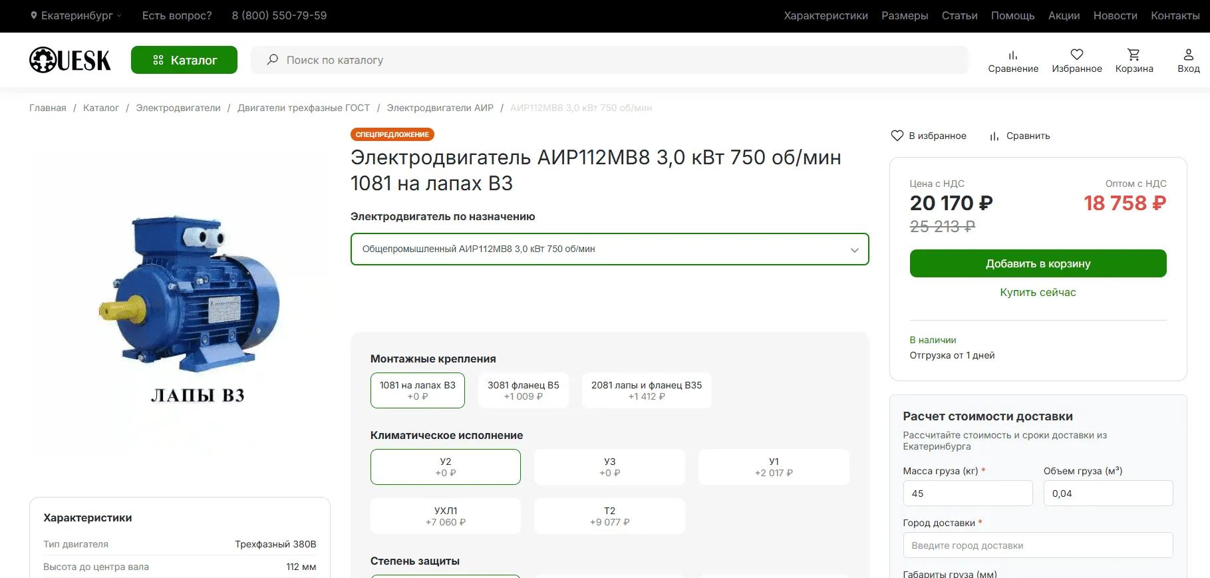
Task: Open favorites heart icon in header
Action: click(1076, 55)
